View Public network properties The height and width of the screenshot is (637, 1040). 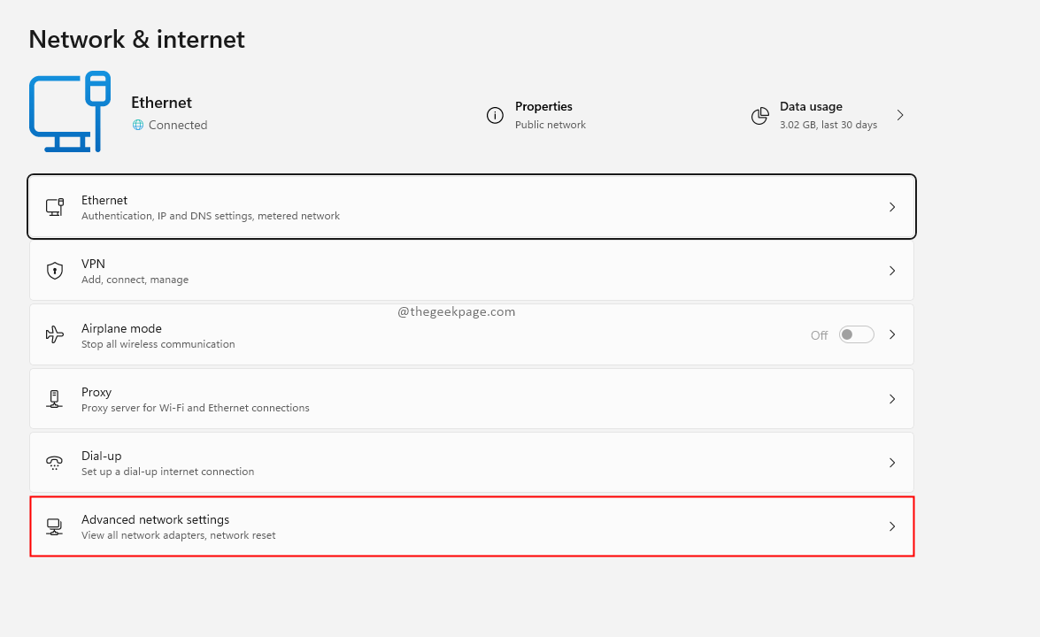(543, 115)
